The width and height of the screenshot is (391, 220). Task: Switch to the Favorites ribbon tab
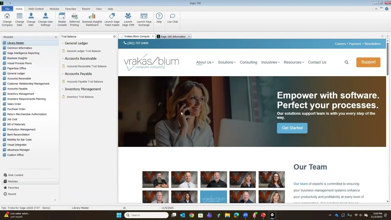[x=71, y=9]
